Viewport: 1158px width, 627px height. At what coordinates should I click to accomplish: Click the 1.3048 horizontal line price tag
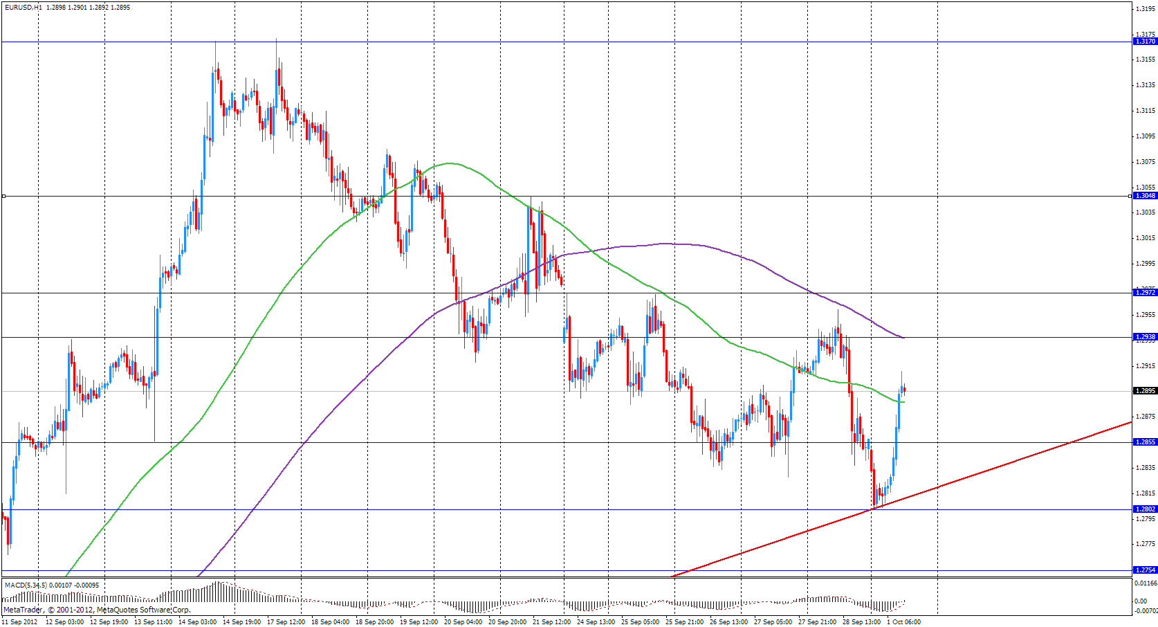pyautogui.click(x=1146, y=196)
